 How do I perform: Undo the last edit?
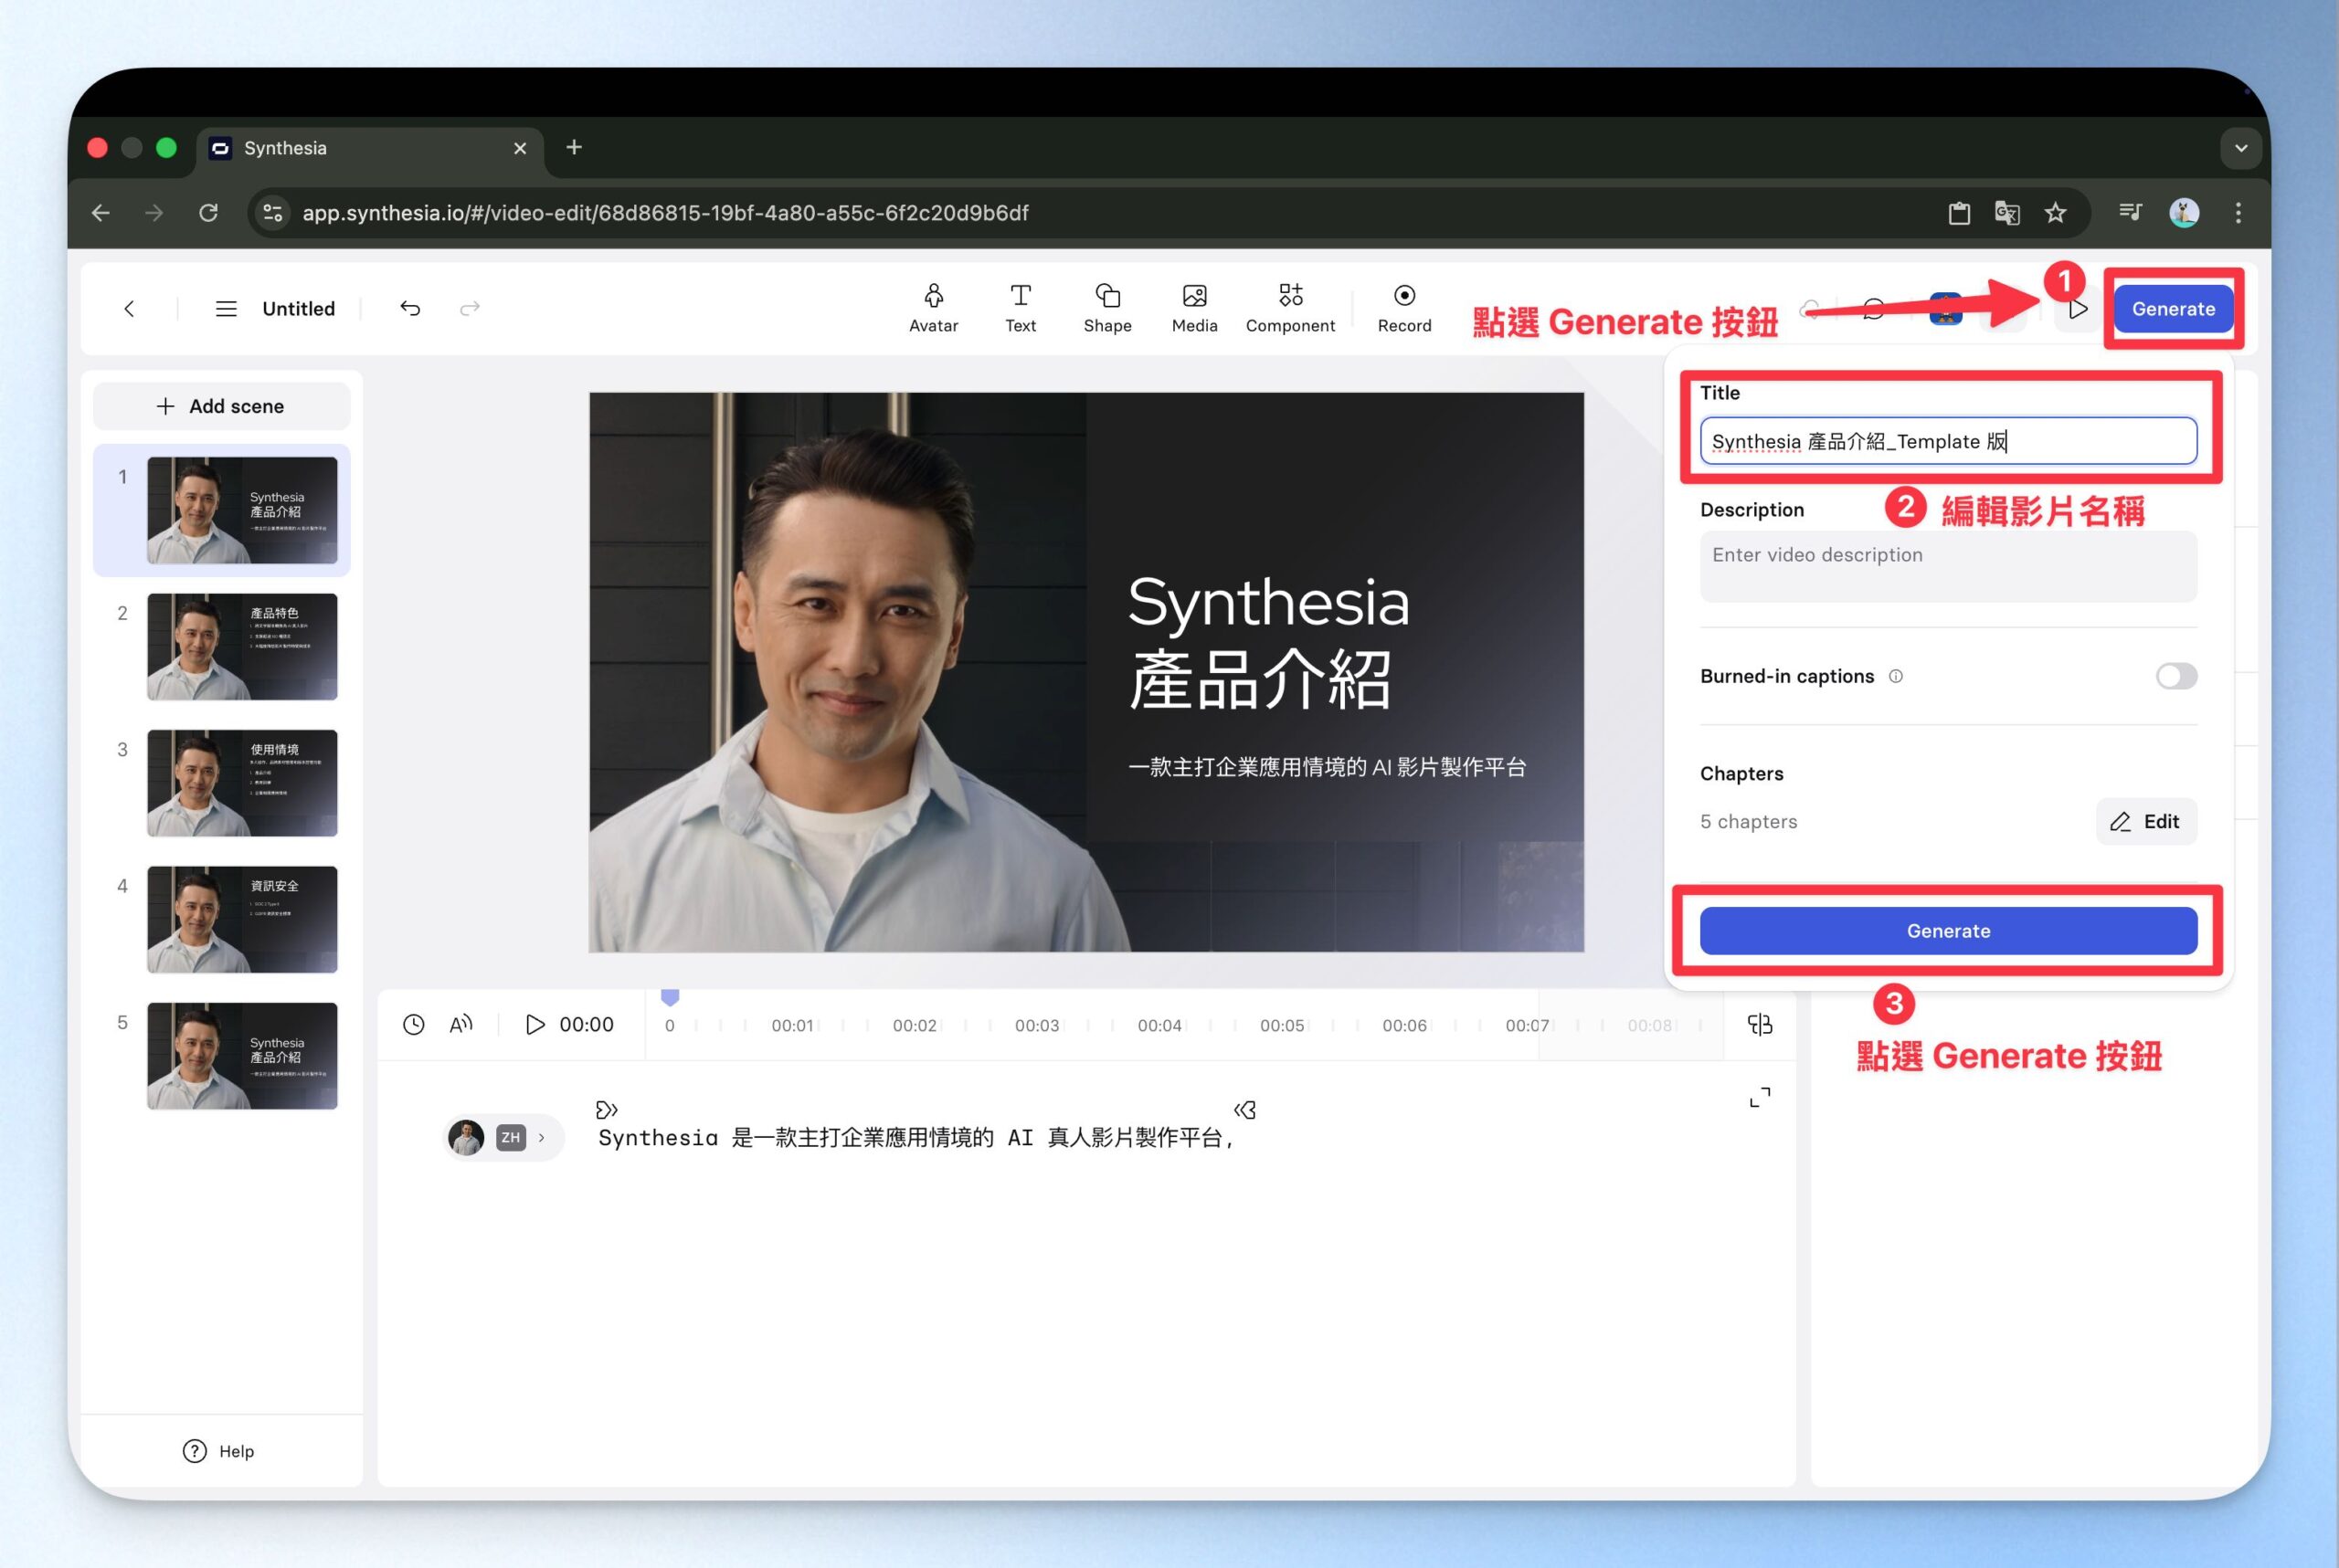(x=410, y=308)
